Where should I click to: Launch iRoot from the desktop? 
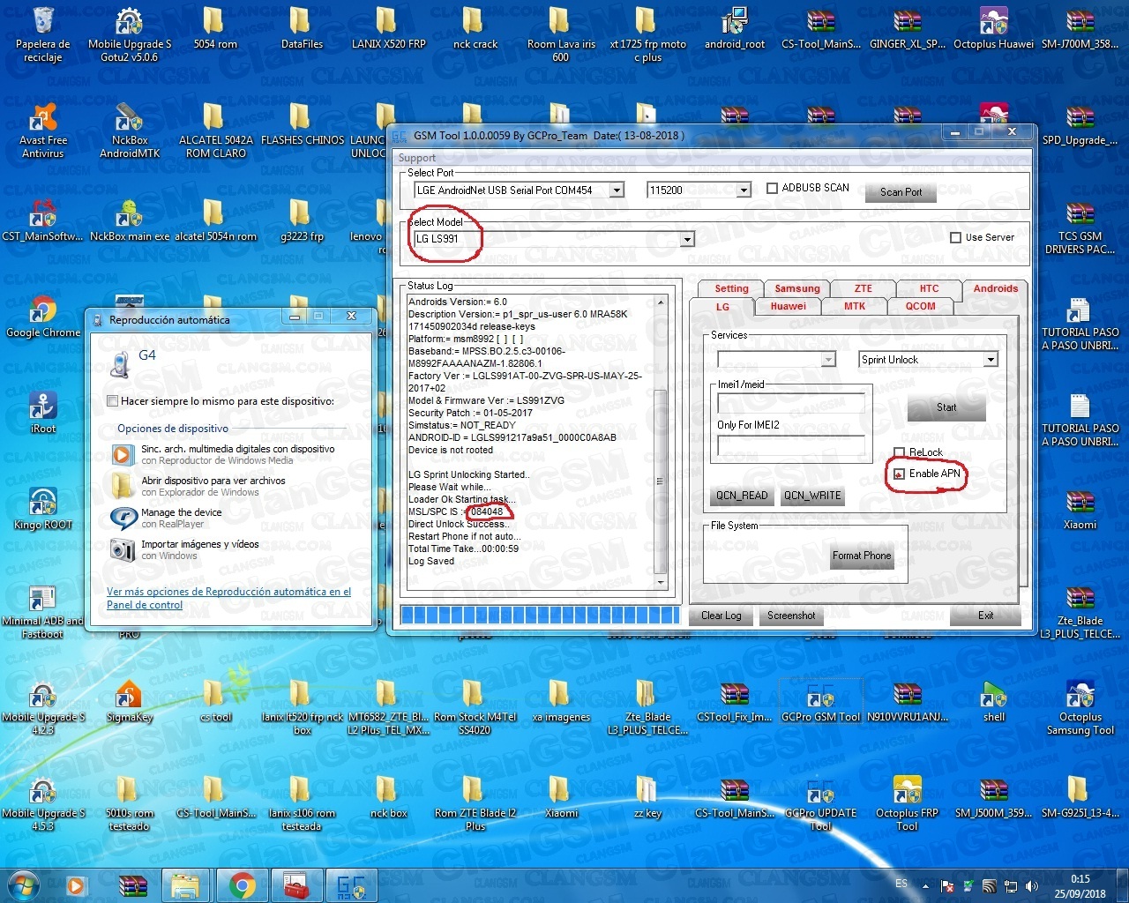click(42, 413)
